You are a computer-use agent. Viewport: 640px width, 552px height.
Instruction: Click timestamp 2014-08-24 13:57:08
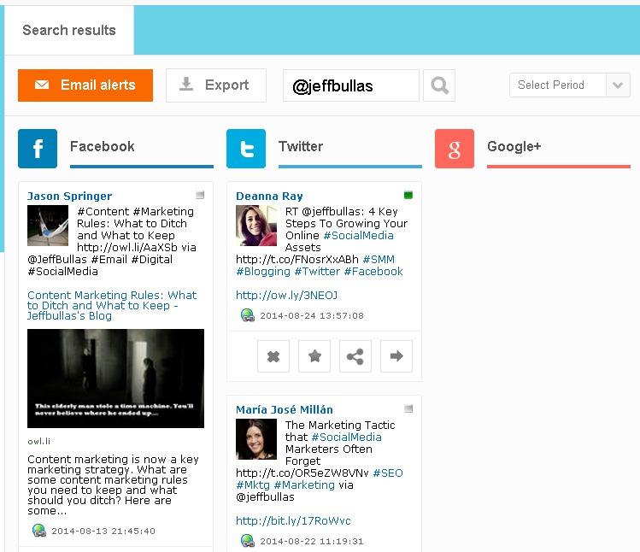click(312, 315)
